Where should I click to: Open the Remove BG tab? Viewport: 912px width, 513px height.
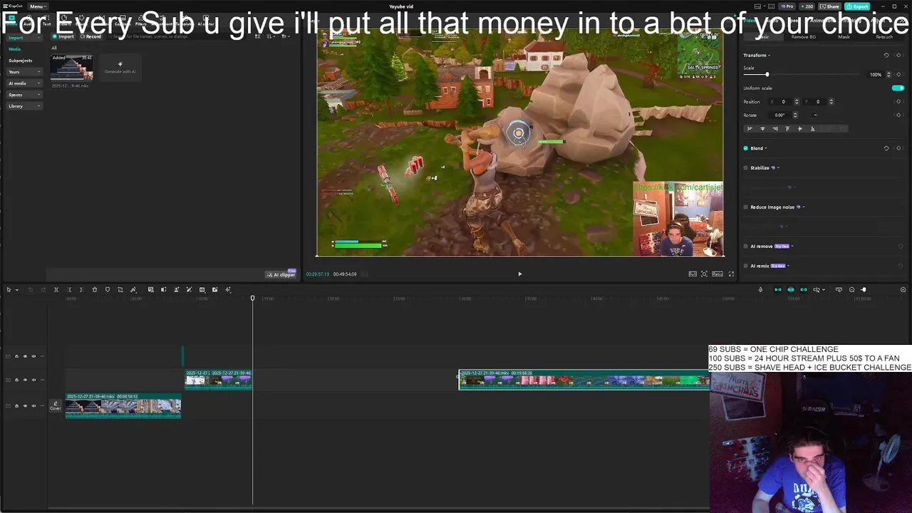pos(804,36)
